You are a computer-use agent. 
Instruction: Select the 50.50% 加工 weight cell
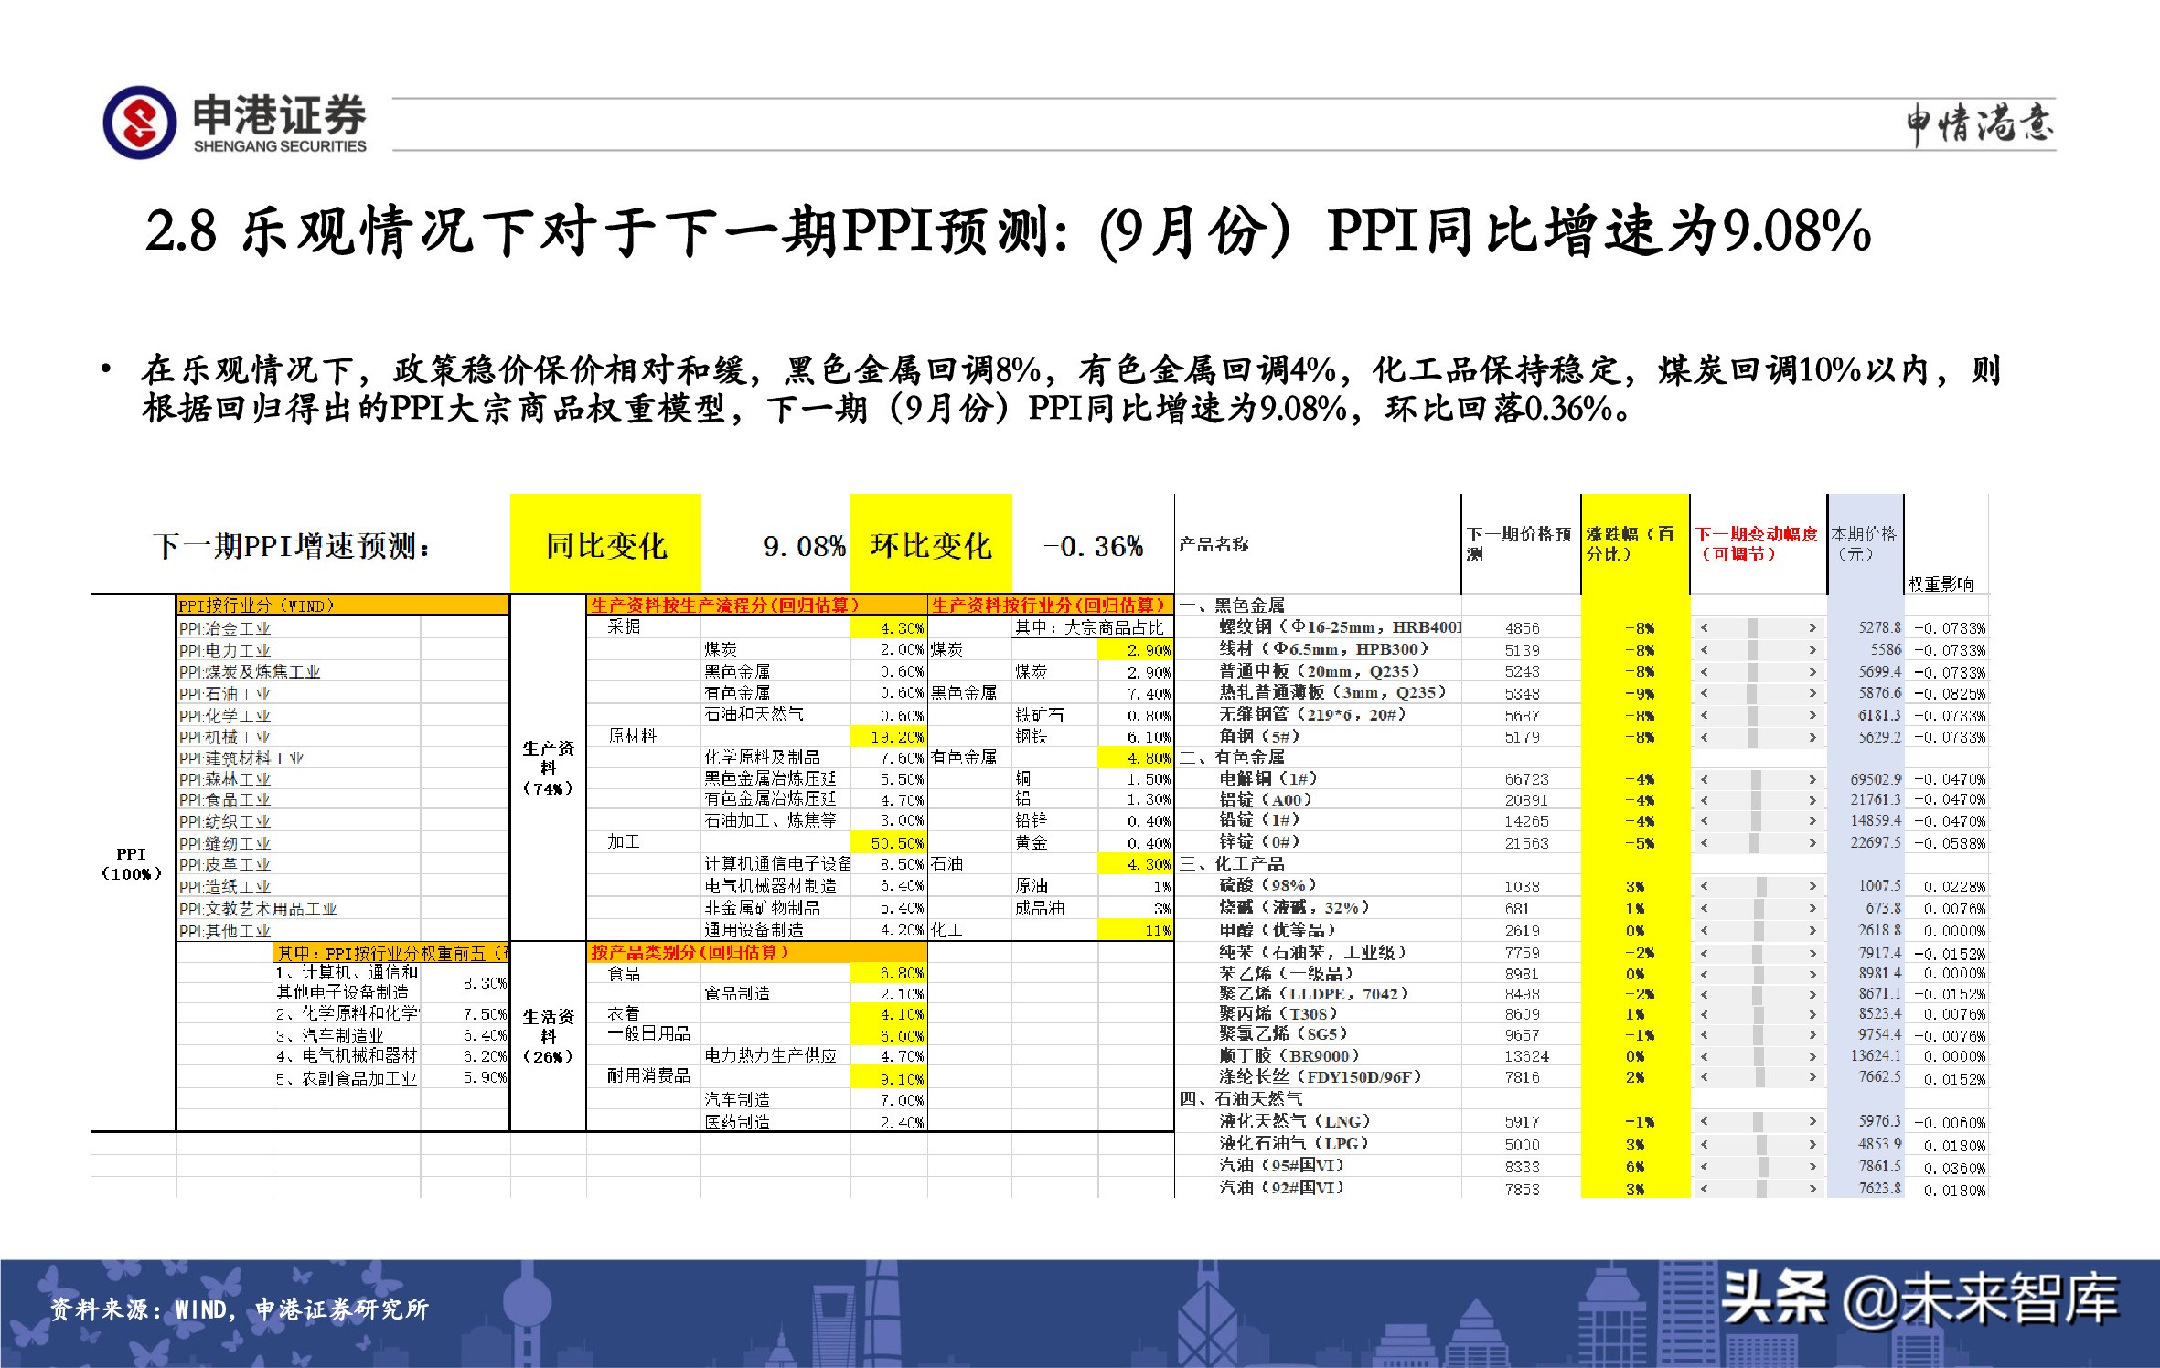[x=889, y=842]
